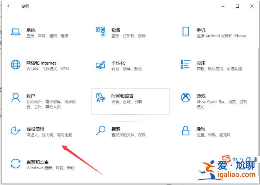Open the input method emoji smiley icon
The width and height of the screenshot is (260, 185).
coord(248,159)
